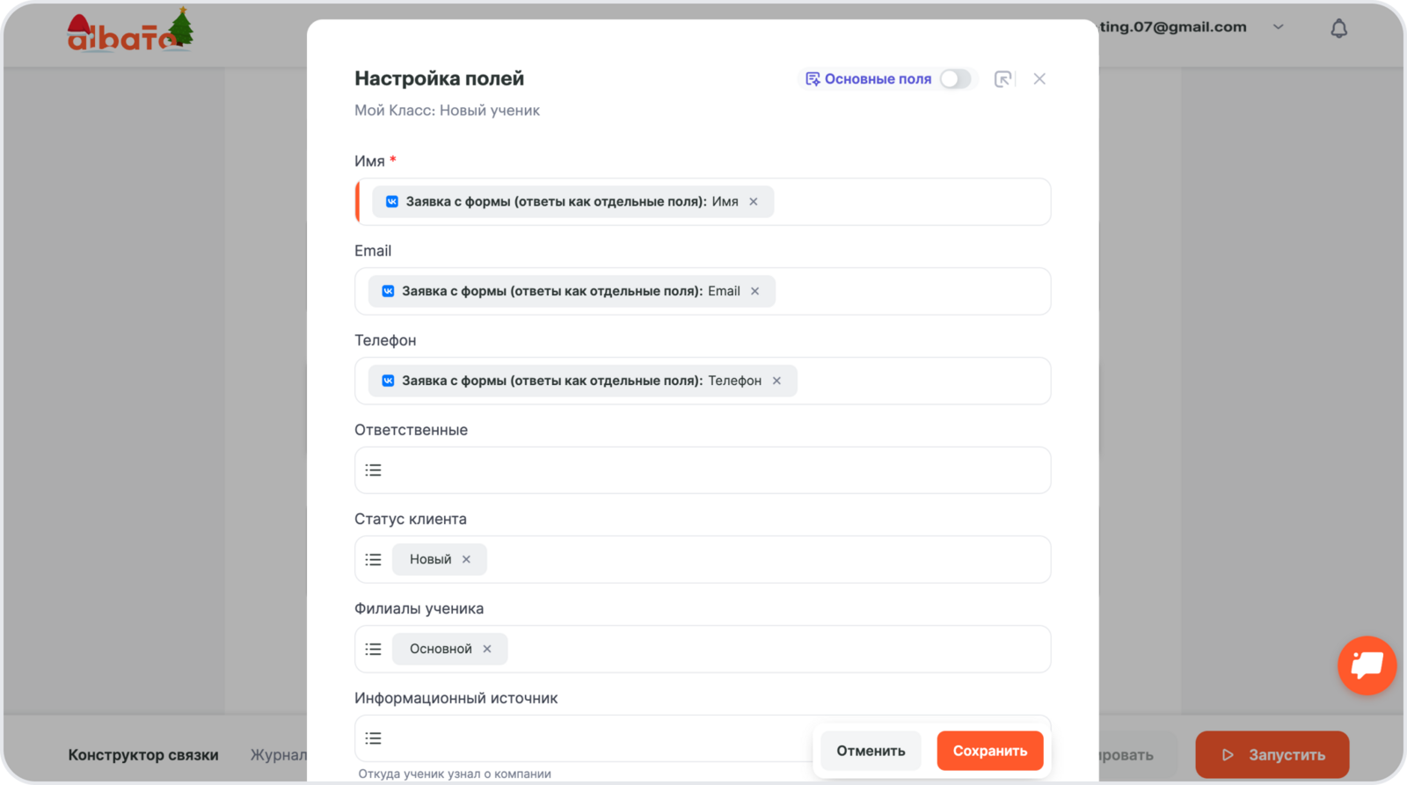Open the list icon in Ответственные field
This screenshot has width=1407, height=785.
[x=374, y=470]
